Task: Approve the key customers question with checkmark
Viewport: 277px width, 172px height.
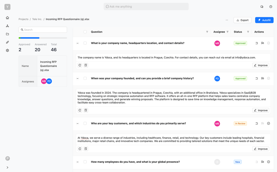Action: [x=269, y=123]
